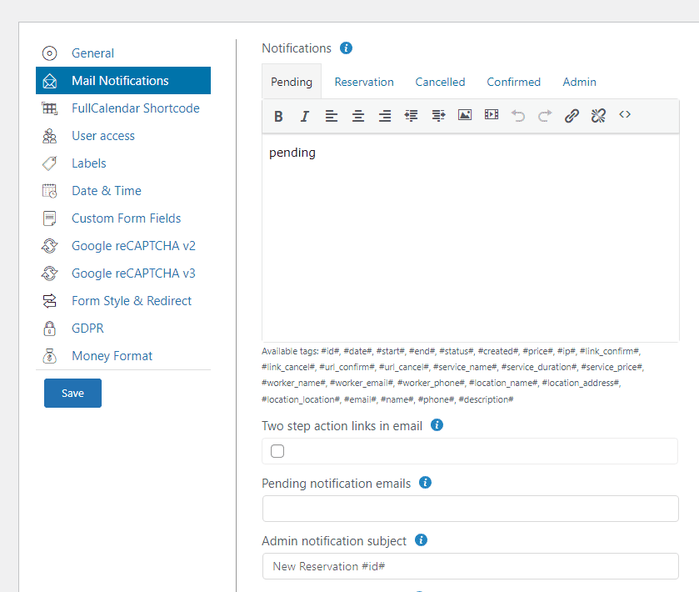Select the Admin notification tab
Screen dimensions: 699x592
point(579,82)
